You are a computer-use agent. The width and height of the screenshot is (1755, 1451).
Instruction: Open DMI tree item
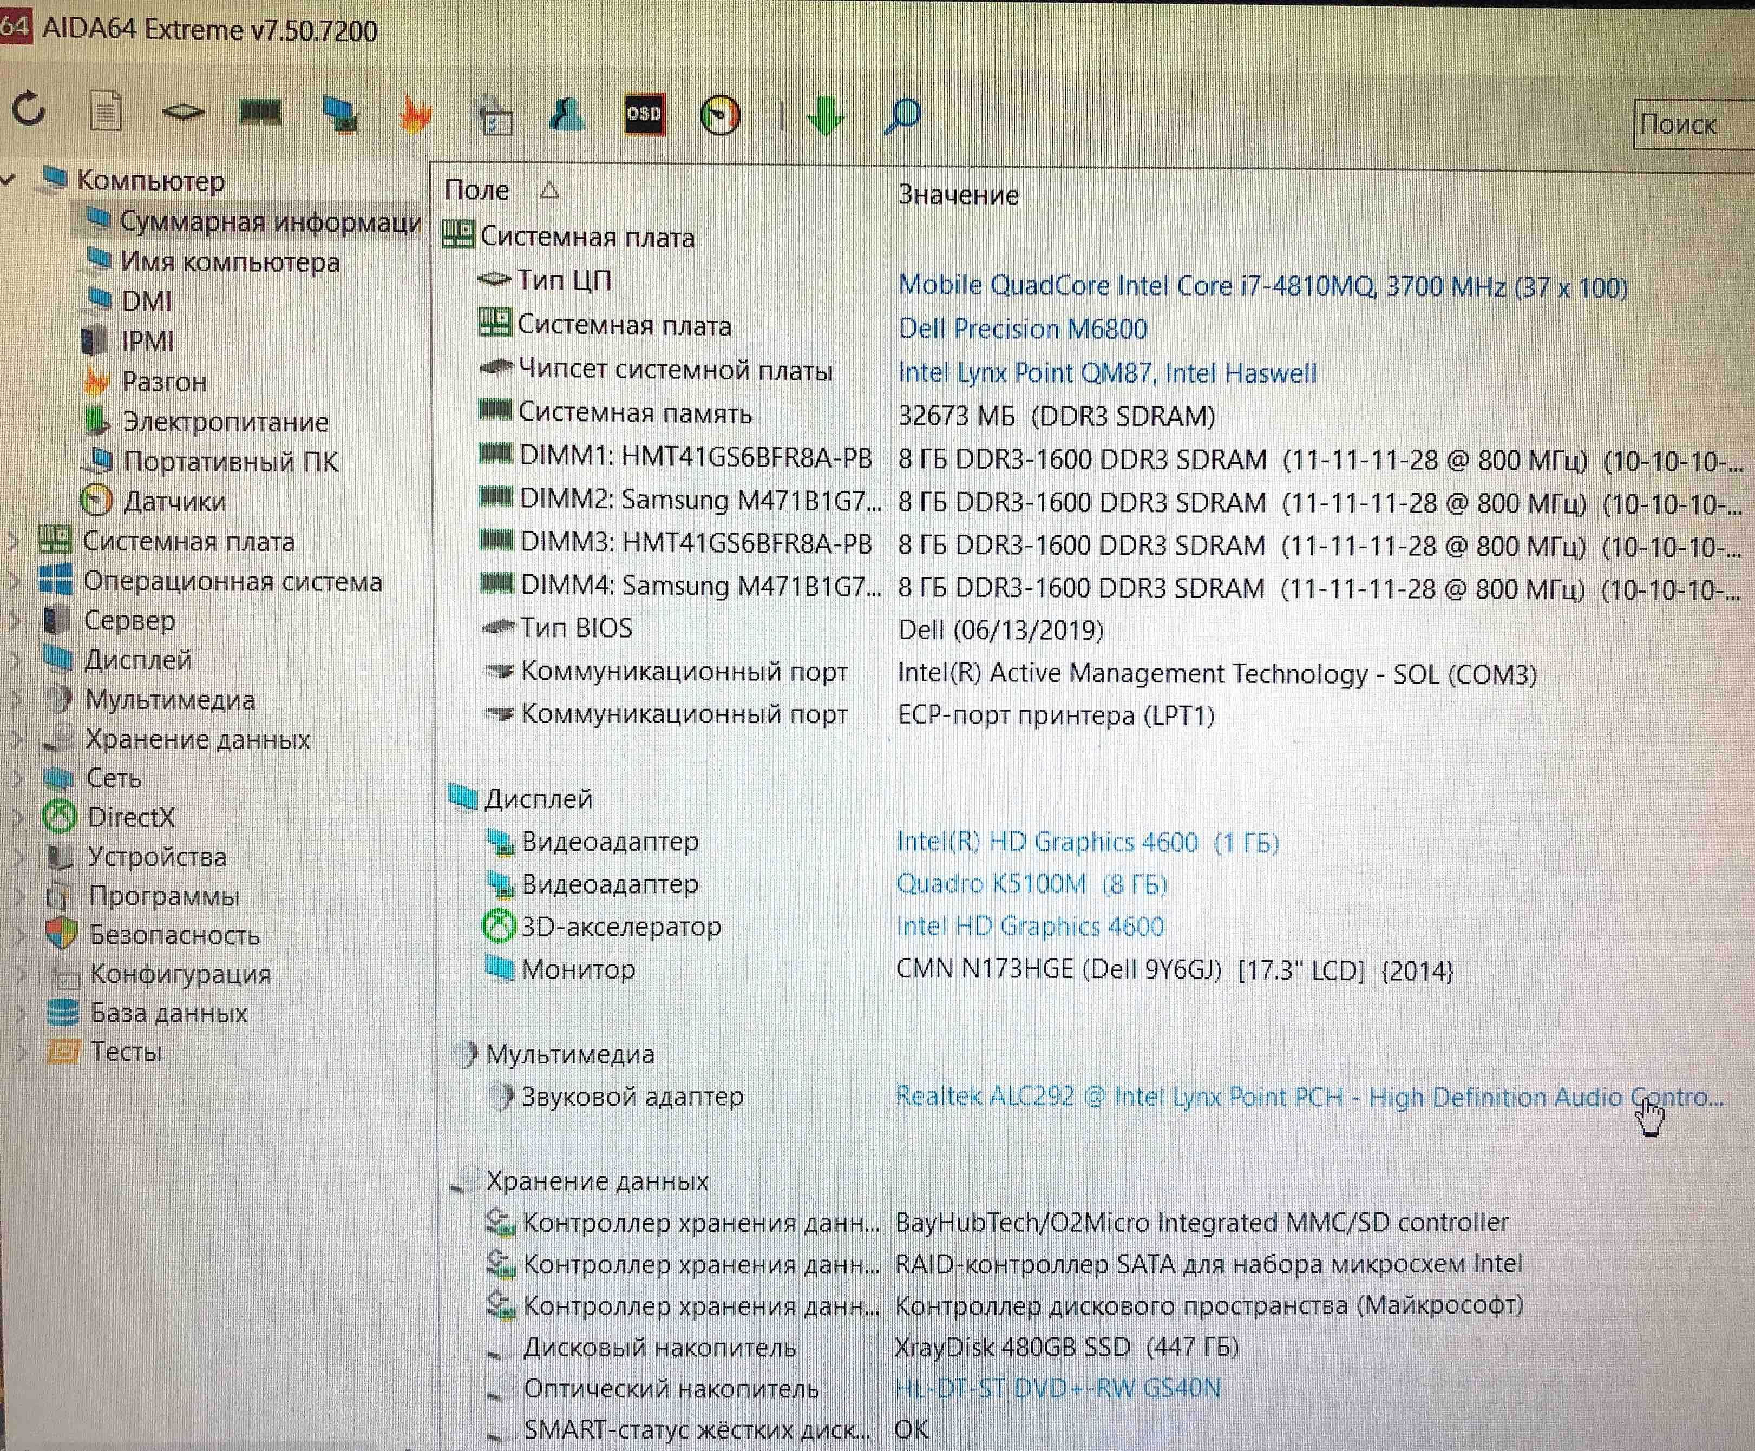coord(146,301)
